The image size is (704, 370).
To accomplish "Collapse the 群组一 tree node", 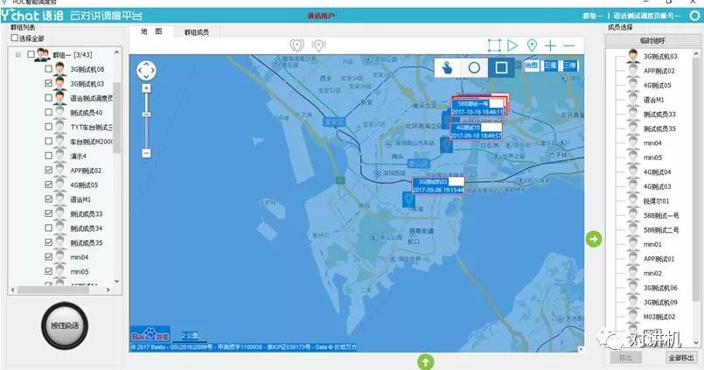I will 18,55.
